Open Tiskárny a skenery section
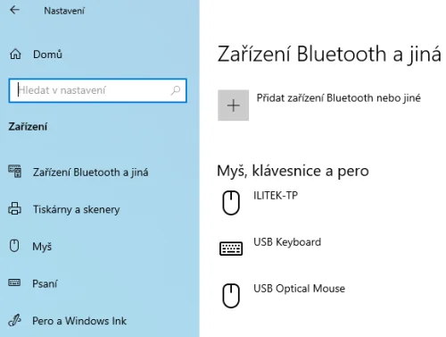The height and width of the screenshot is (337, 446). 77,209
